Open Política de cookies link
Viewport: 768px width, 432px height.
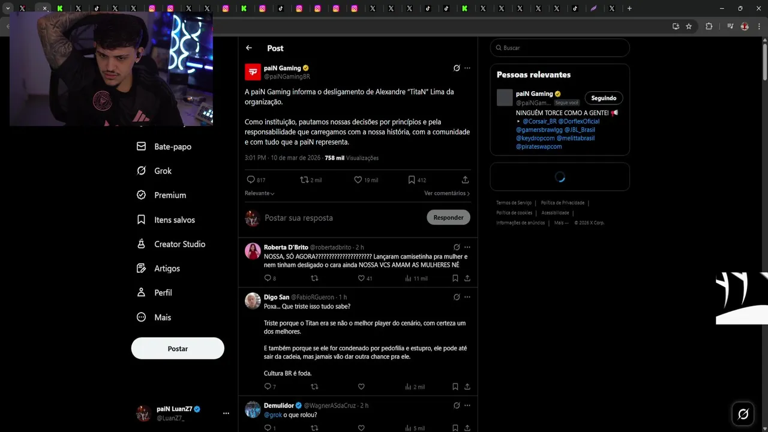514,213
